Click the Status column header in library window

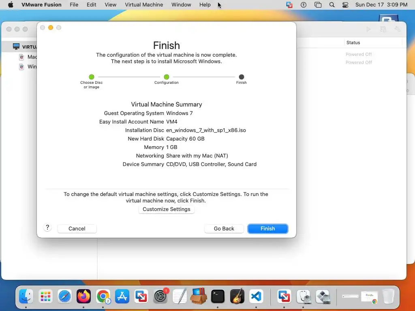(353, 43)
